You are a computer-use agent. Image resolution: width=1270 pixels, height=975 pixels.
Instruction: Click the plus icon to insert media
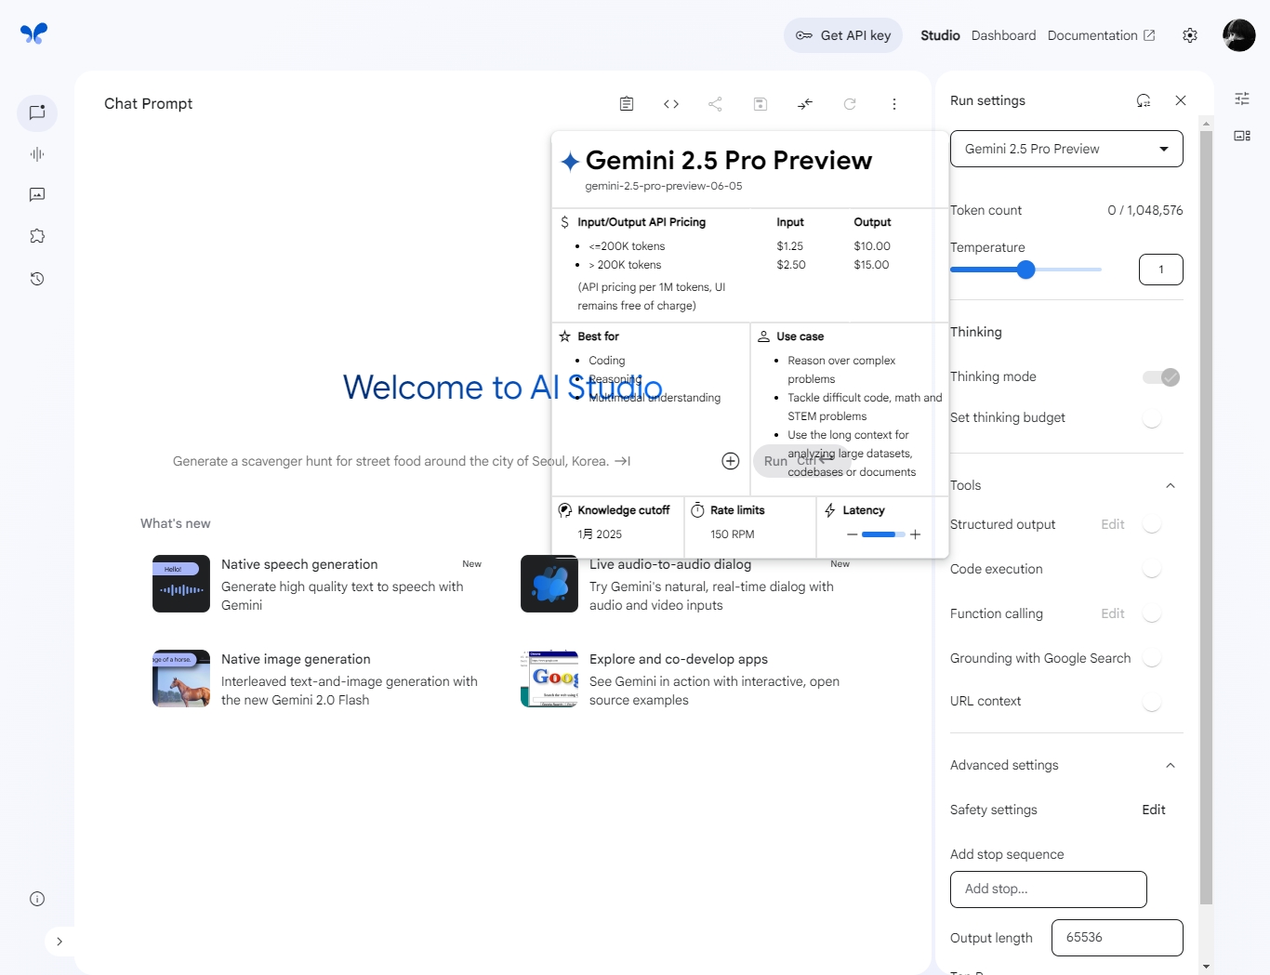pyautogui.click(x=731, y=461)
